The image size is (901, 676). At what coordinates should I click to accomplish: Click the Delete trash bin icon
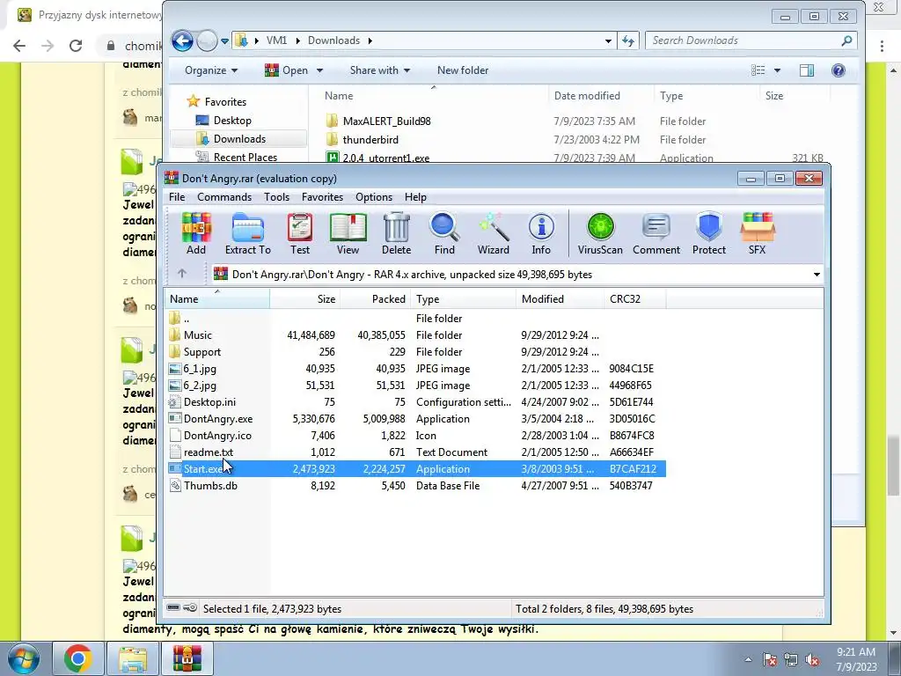(x=397, y=233)
